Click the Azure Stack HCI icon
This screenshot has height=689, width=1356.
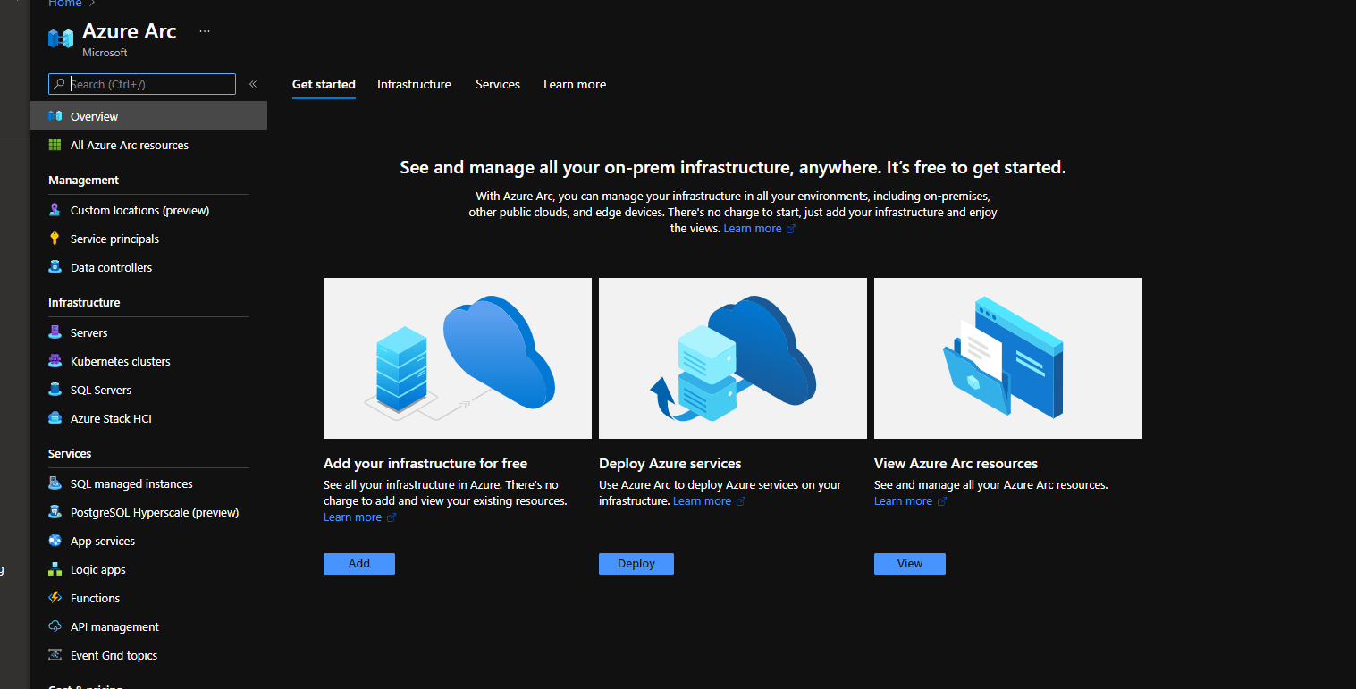[x=55, y=418]
